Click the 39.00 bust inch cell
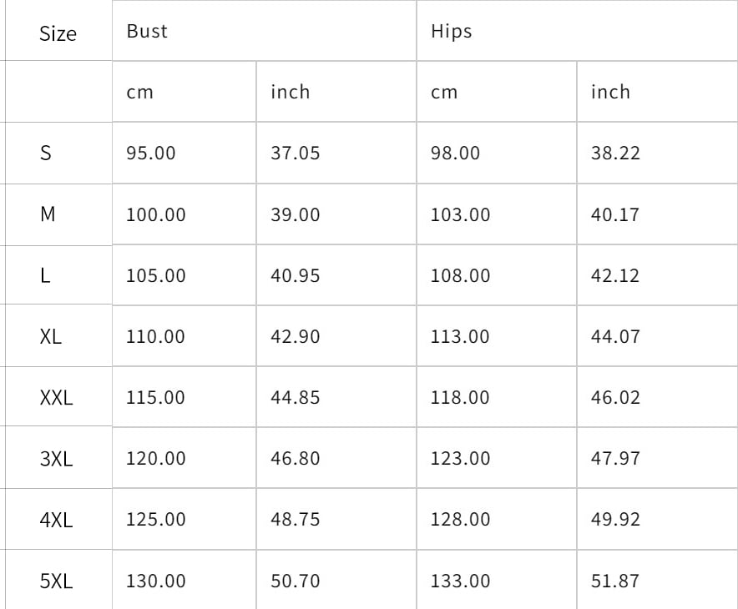738x609 pixels. pos(295,214)
